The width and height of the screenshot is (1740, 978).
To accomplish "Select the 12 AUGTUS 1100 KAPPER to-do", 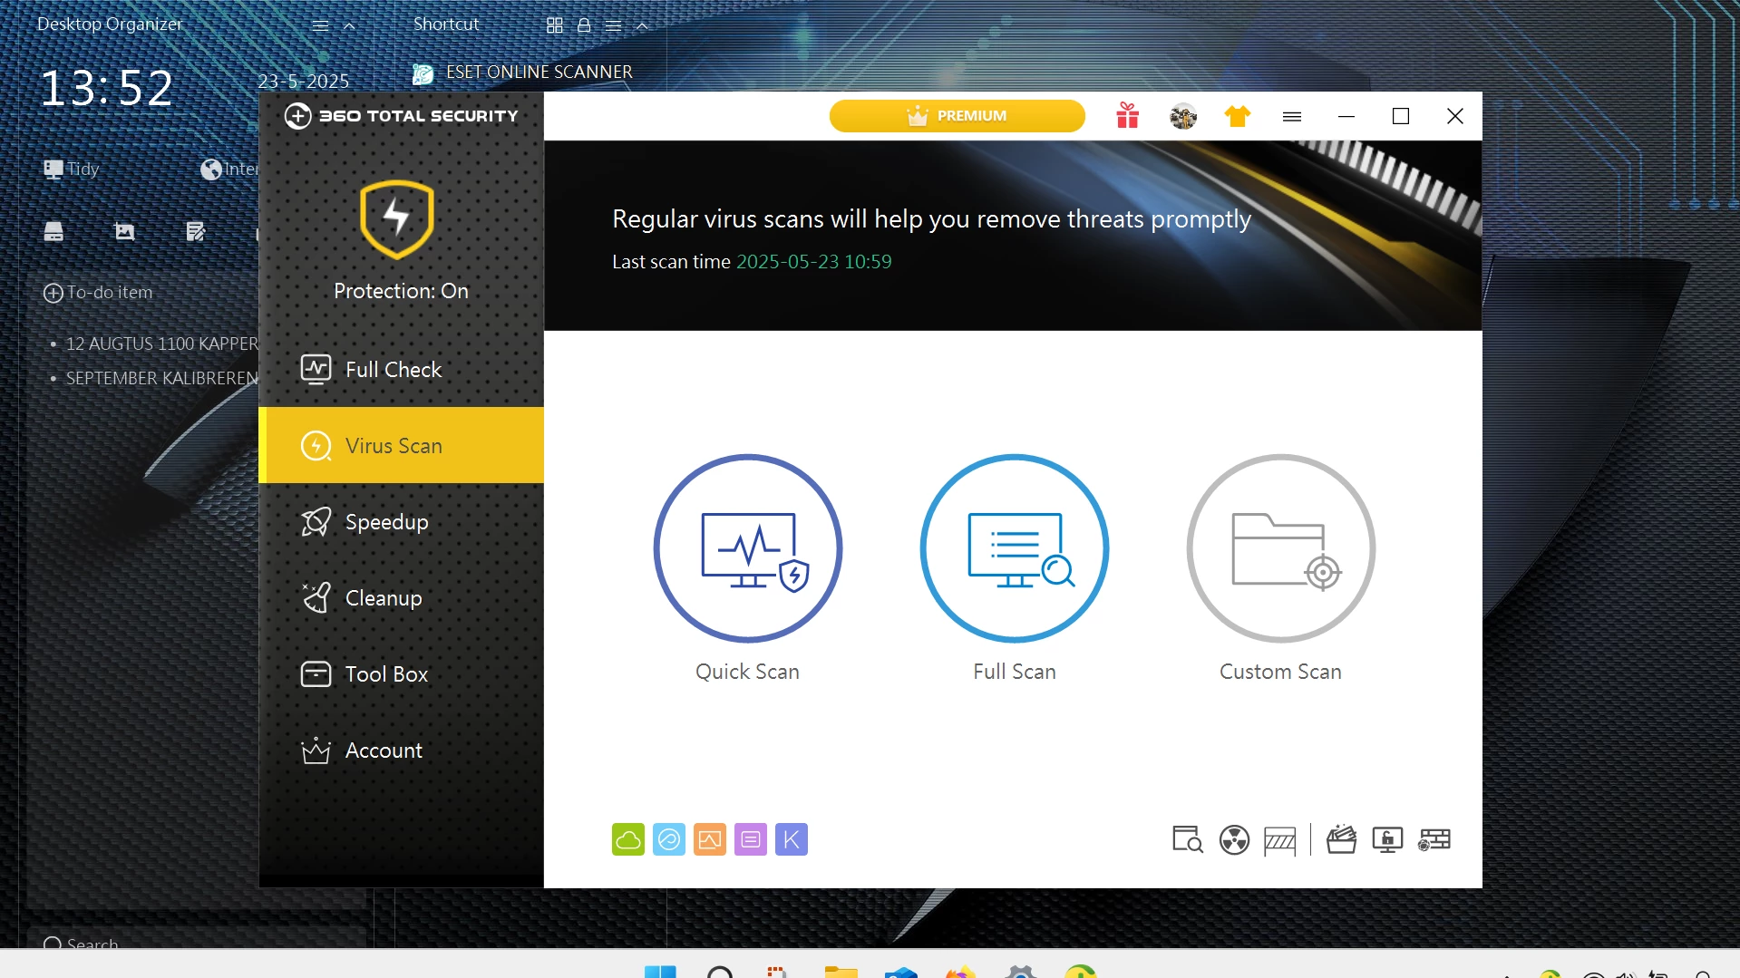I will click(x=161, y=344).
